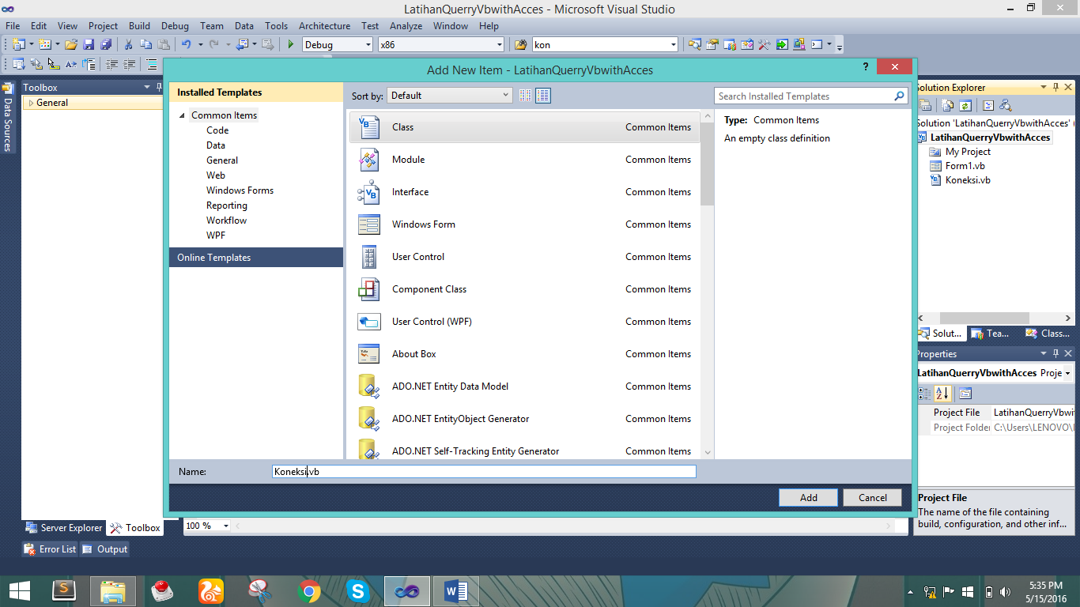Open Solution Explorer window options arrow
1080x607 pixels.
[x=1043, y=88]
